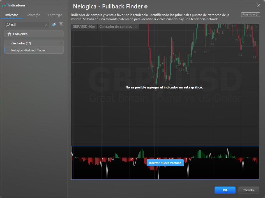The height and width of the screenshot is (198, 265).
Task: Click the home icon in Comienzo
Action: point(9,34)
